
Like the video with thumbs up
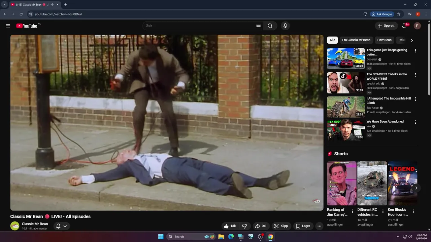coord(230,226)
